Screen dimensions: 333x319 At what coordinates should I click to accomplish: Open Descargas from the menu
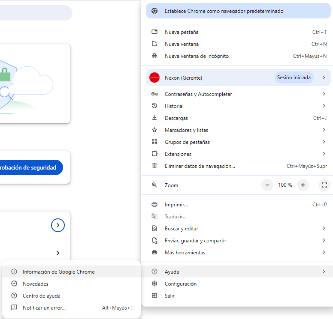[237, 118]
